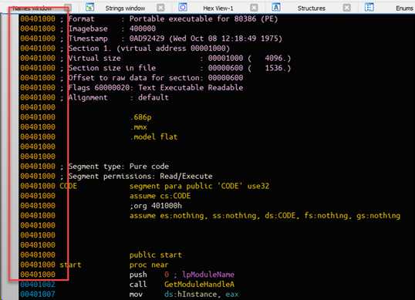Select the Virtual size value 00001000

point(225,58)
